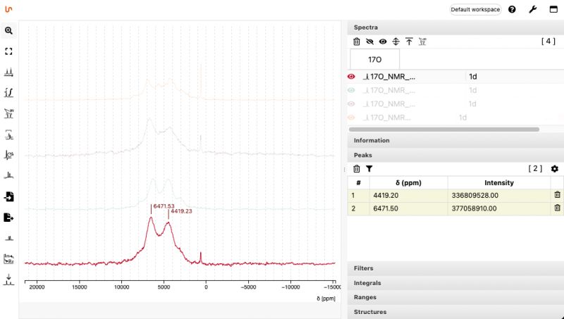Toggle the Im/Re real imaginary display icon
Screen dimensions: 564x319
point(8,258)
